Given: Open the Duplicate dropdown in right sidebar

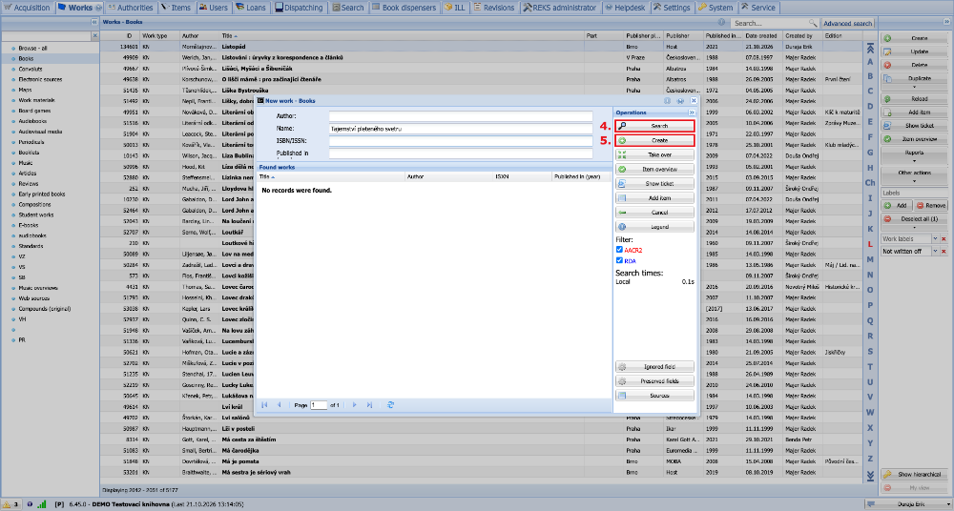Looking at the screenshot, I should coord(915,81).
